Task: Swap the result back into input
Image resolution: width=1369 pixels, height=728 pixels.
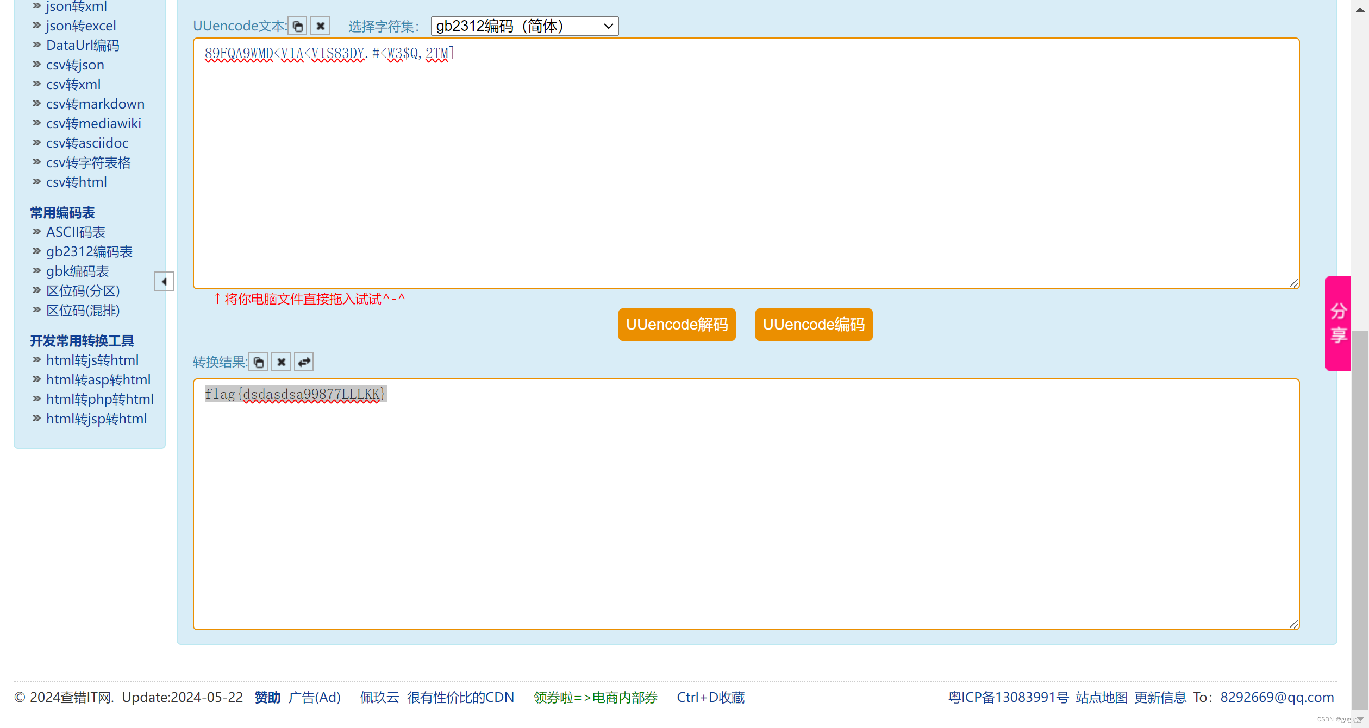Action: pyautogui.click(x=304, y=362)
